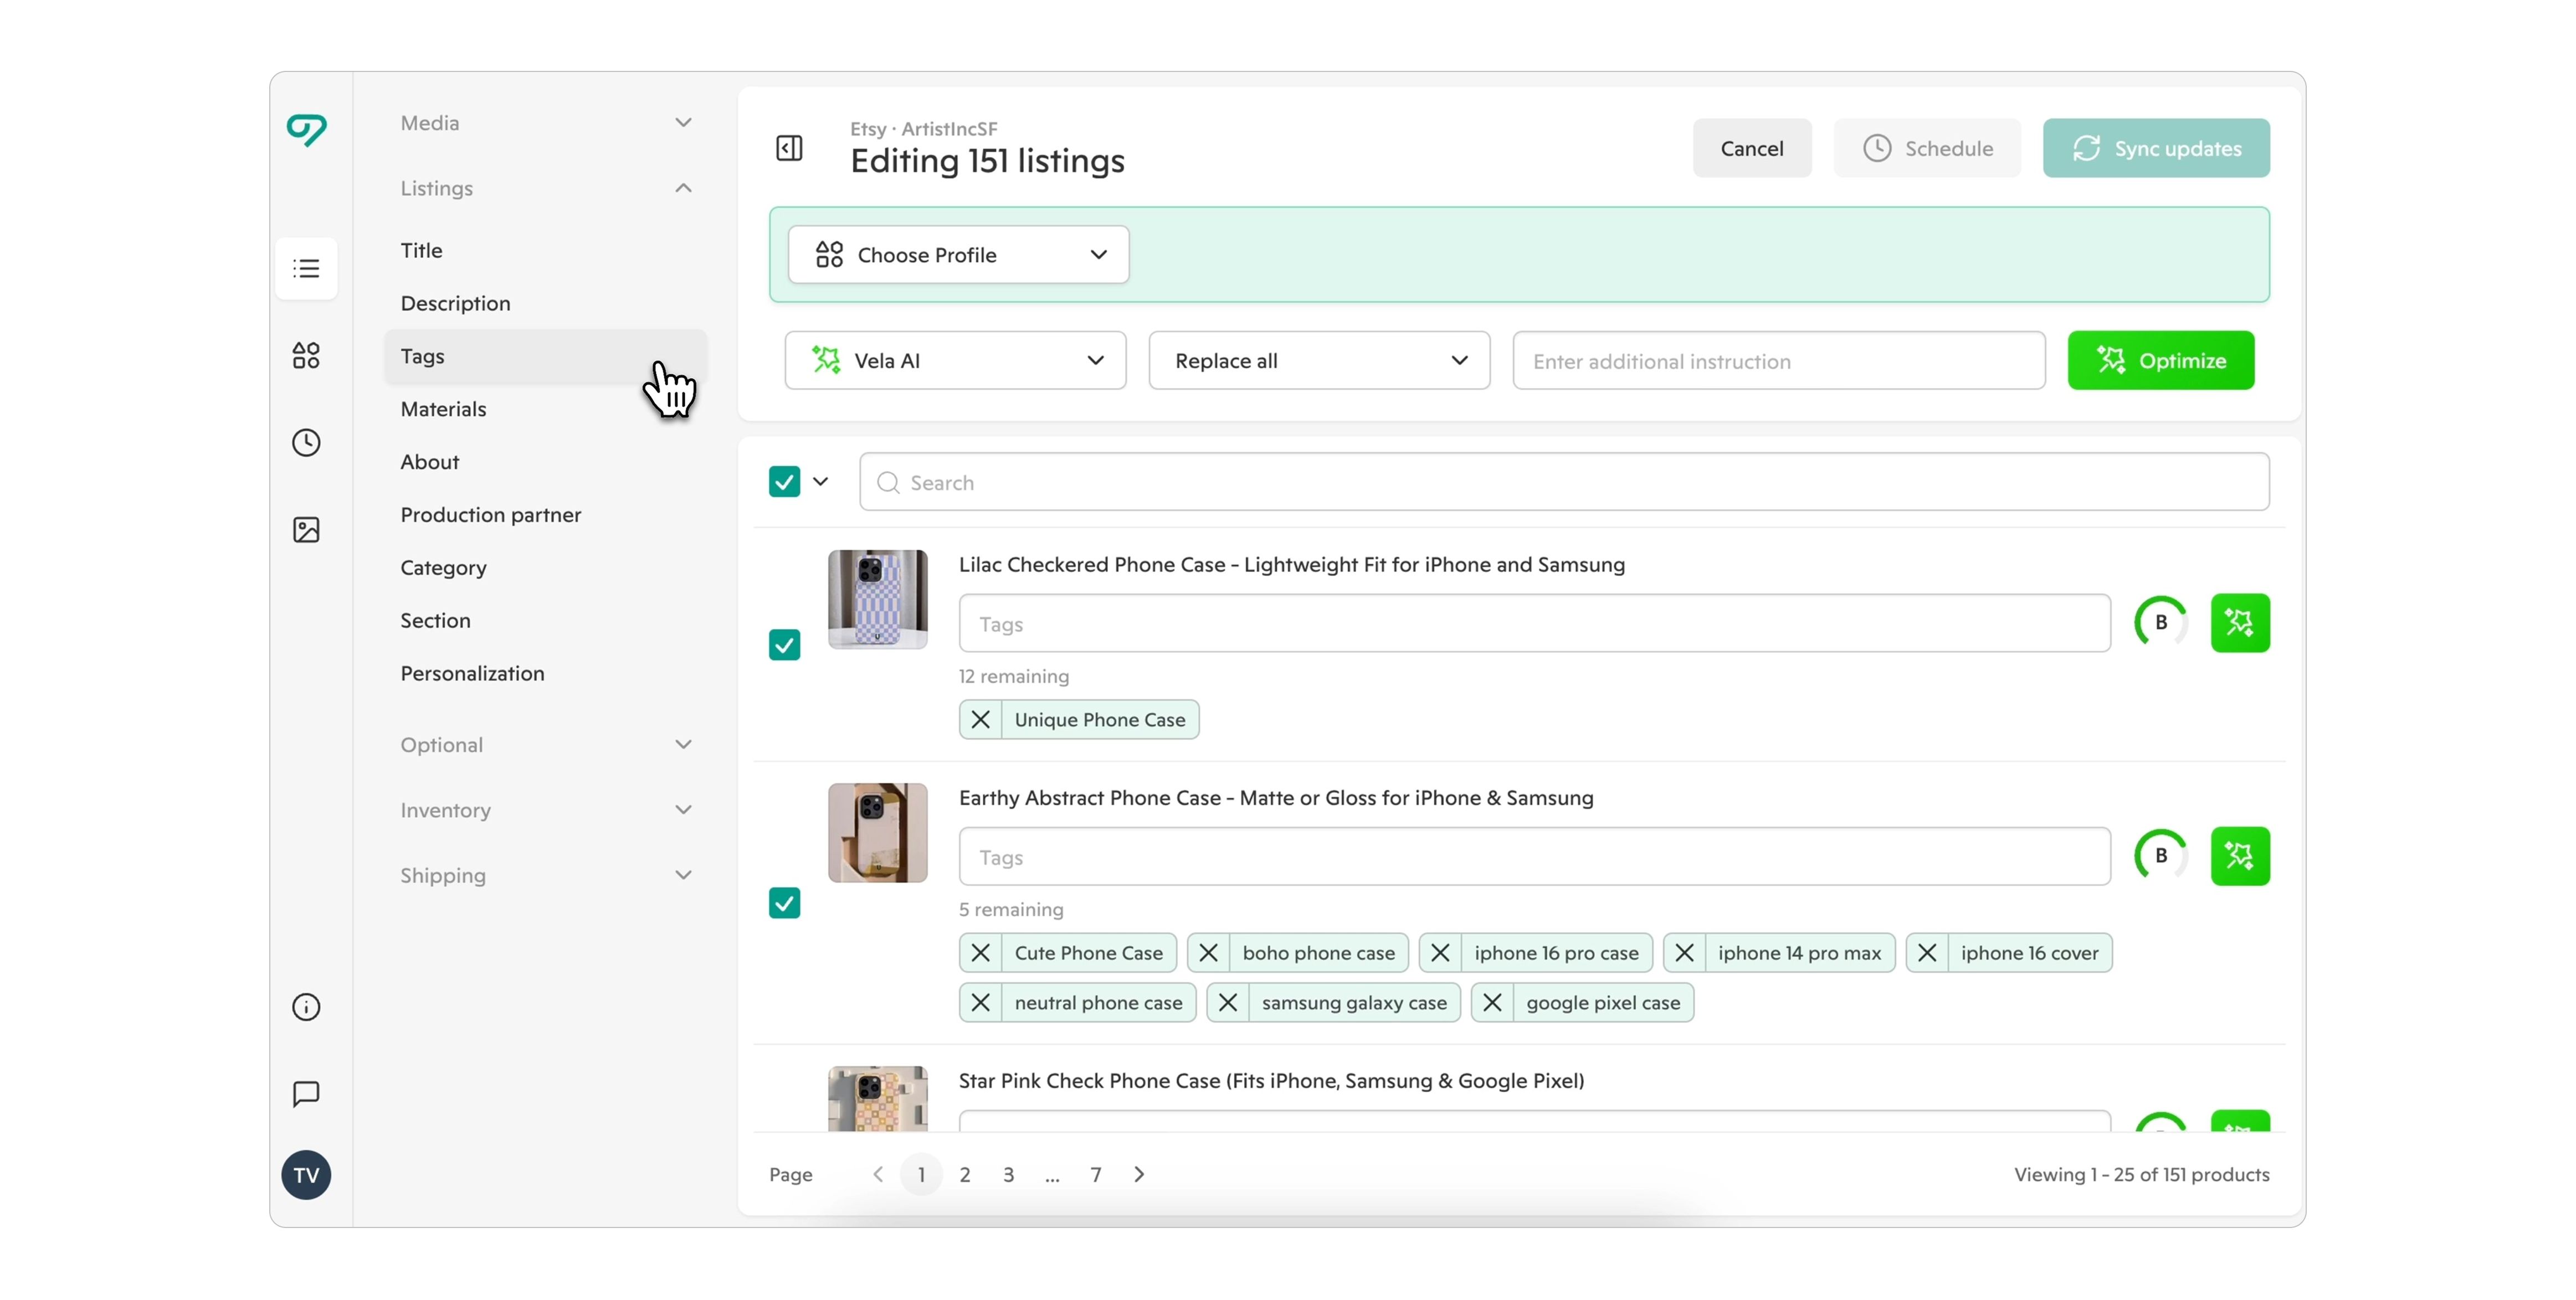The height and width of the screenshot is (1300, 2576).
Task: Uncheck the Earthy Abstract Phone Case listing
Action: (784, 902)
